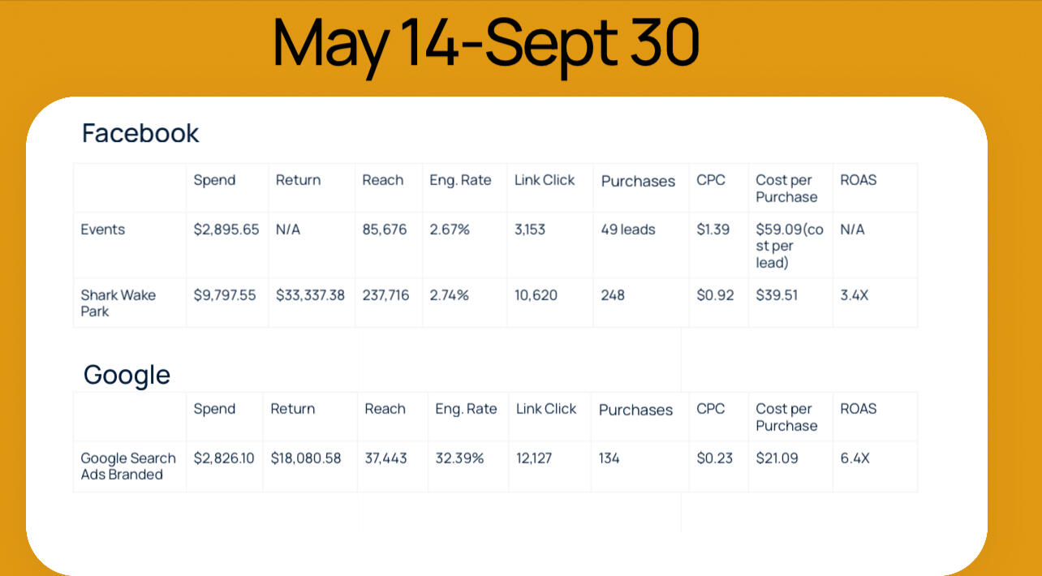Click the 49 leads cell
Image resolution: width=1042 pixels, height=576 pixels.
[x=628, y=230]
